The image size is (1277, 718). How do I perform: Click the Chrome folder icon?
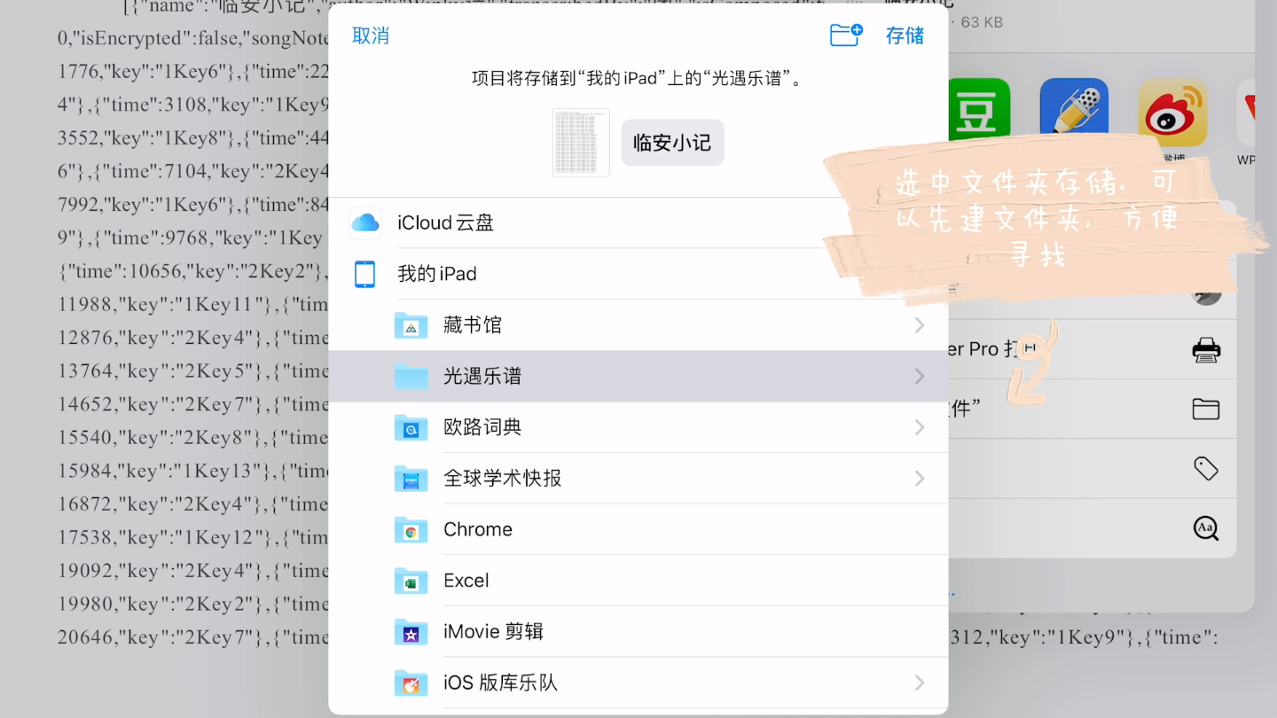coord(411,529)
